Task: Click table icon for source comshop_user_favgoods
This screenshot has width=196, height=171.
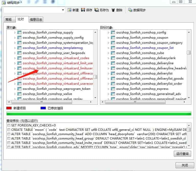Action: tap(19, 53)
